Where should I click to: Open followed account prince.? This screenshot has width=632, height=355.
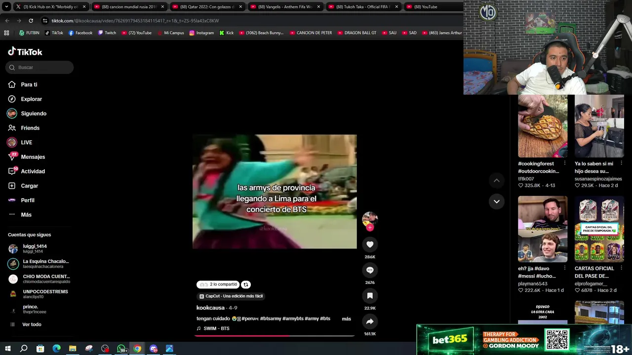tap(28, 309)
